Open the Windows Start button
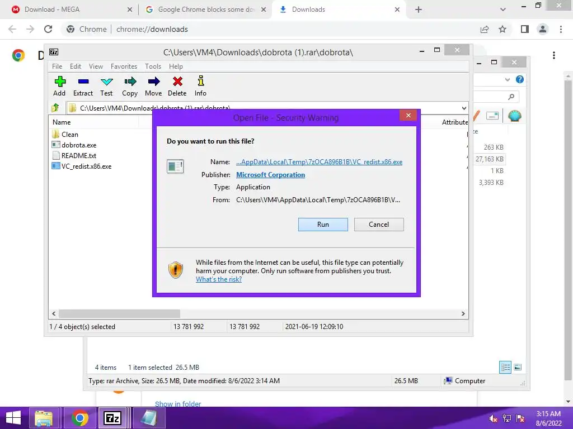This screenshot has width=573, height=429. click(13, 418)
